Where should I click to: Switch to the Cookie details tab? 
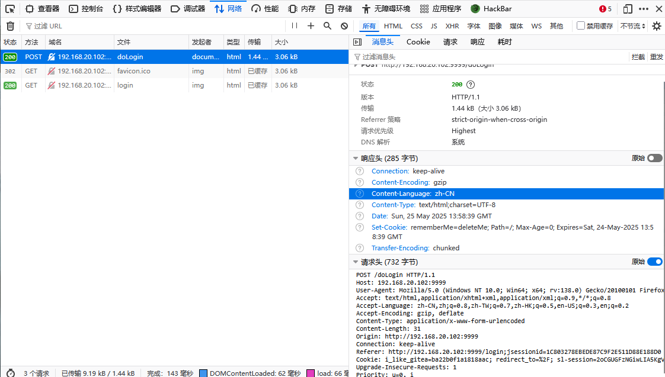[418, 42]
